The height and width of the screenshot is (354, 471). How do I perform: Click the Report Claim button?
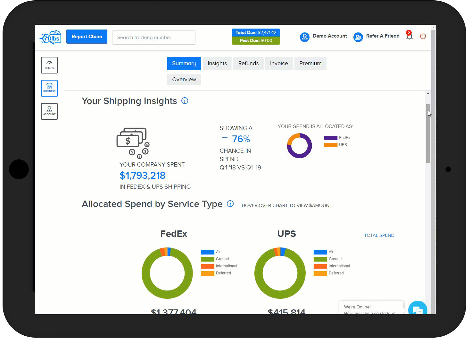(87, 37)
